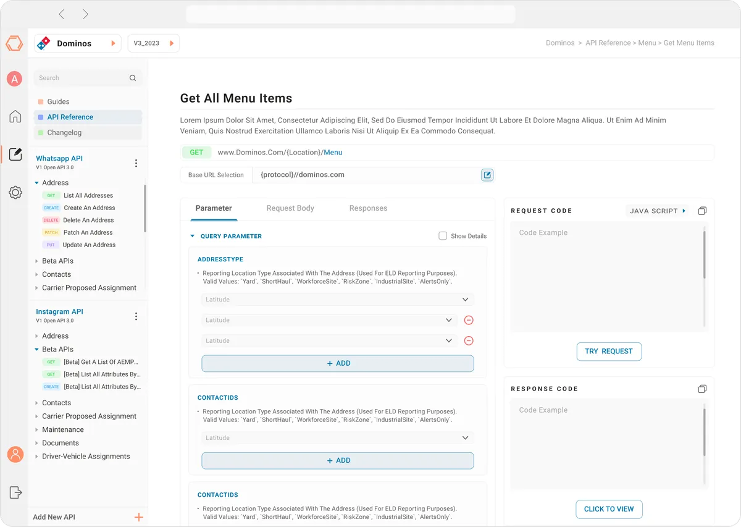The width and height of the screenshot is (741, 527).
Task: Remove the third Latitude row
Action: pos(469,340)
